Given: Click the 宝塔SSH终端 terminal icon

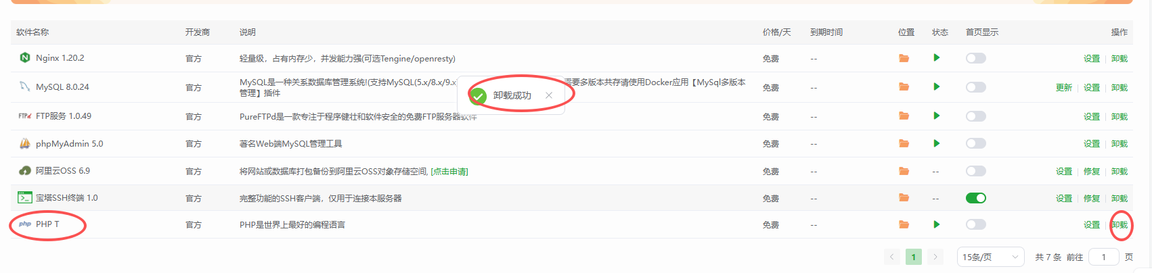Looking at the screenshot, I should point(25,197).
